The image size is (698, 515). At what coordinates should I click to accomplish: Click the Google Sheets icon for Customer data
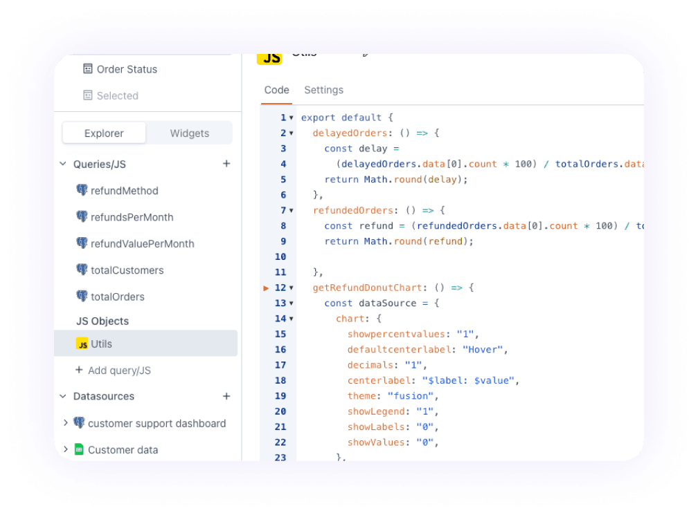[79, 449]
